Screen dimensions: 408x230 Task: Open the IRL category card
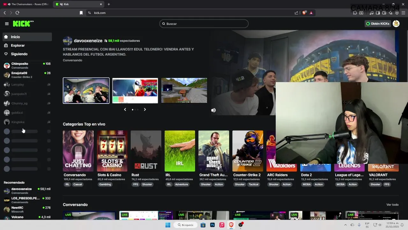(180, 151)
